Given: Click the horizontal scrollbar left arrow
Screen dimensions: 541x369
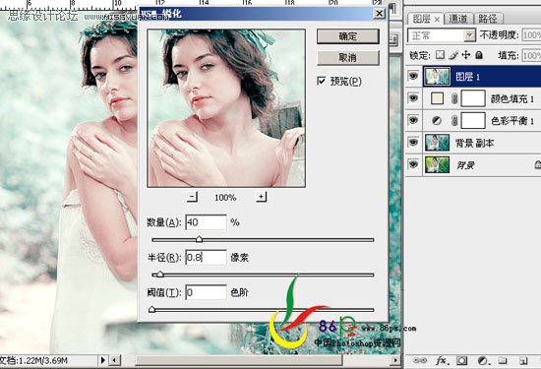Looking at the screenshot, I should click(114, 360).
